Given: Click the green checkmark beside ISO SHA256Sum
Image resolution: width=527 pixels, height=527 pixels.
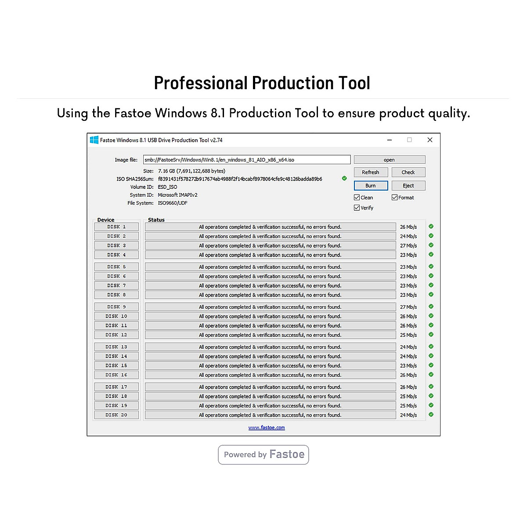Looking at the screenshot, I should [x=344, y=178].
